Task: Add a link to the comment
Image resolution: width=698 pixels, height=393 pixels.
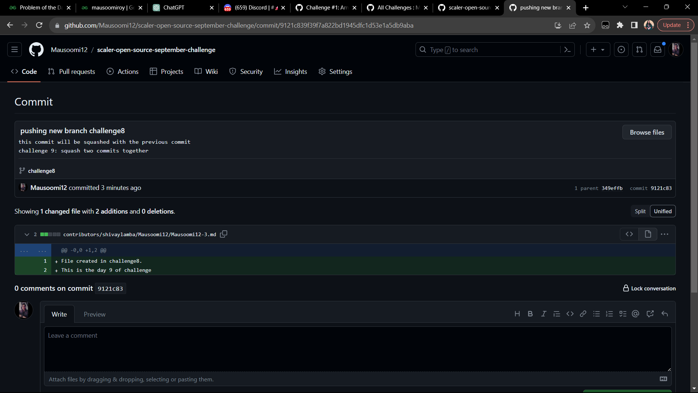Action: (x=583, y=314)
